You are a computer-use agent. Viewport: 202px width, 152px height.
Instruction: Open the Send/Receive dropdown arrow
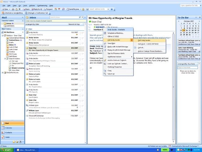click(81, 9)
